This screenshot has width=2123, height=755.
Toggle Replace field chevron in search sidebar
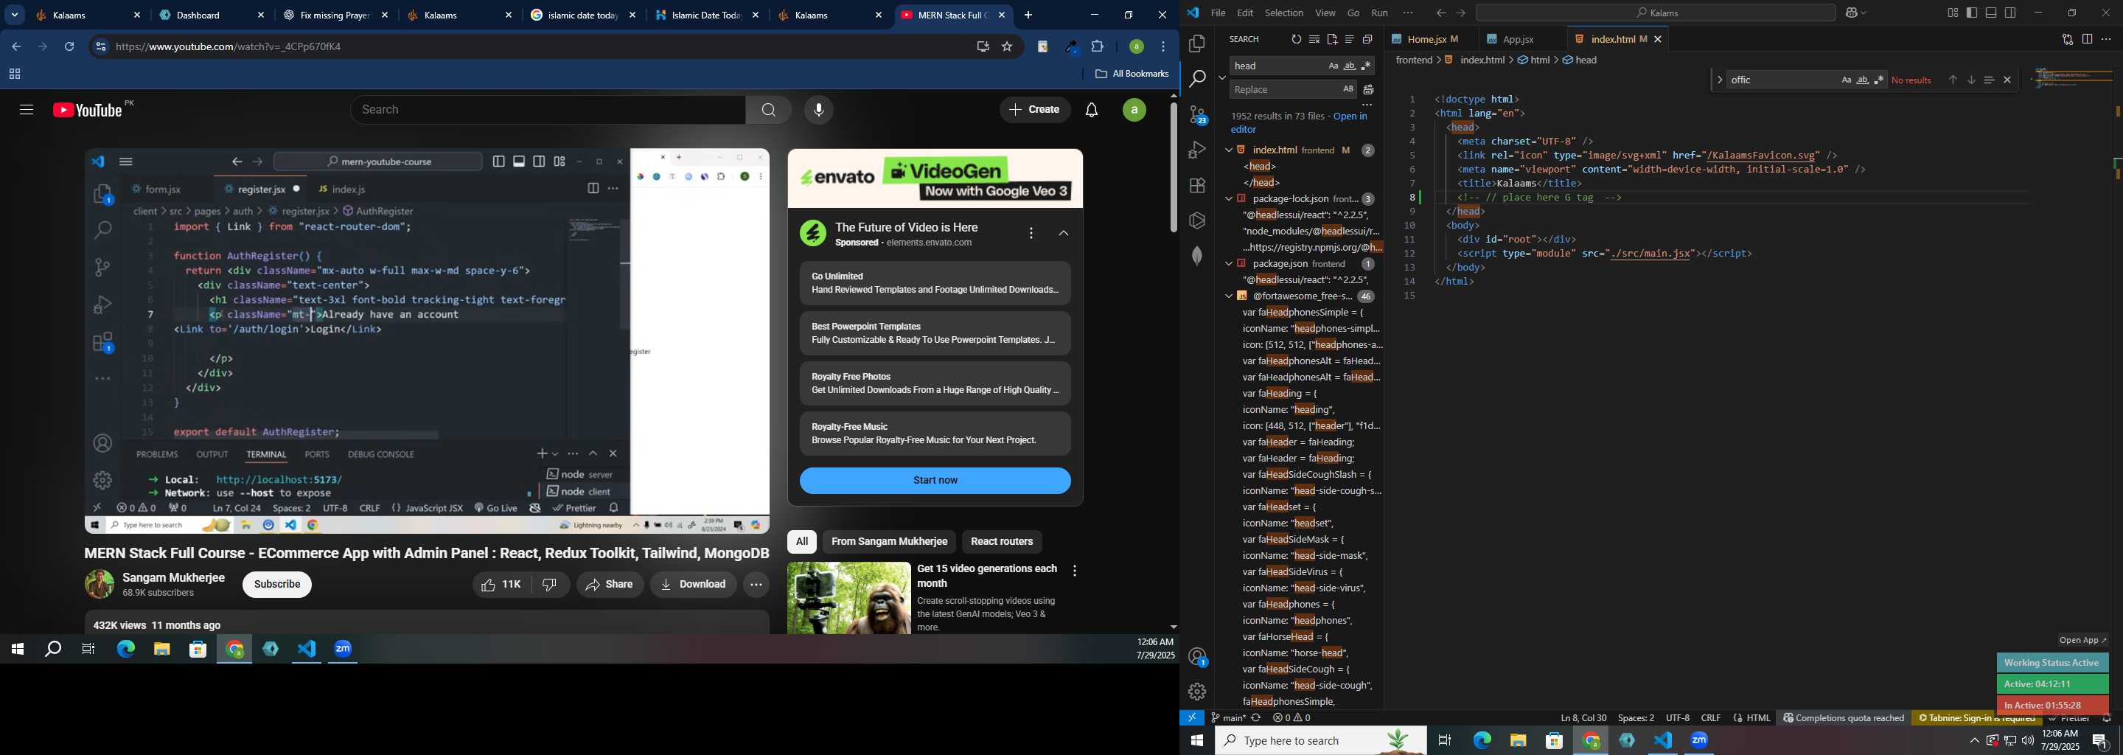[x=1222, y=77]
